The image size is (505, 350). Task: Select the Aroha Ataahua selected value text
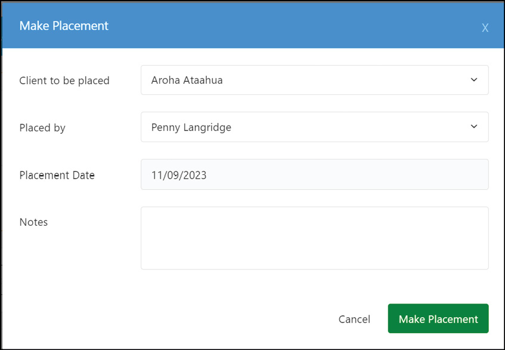click(187, 80)
